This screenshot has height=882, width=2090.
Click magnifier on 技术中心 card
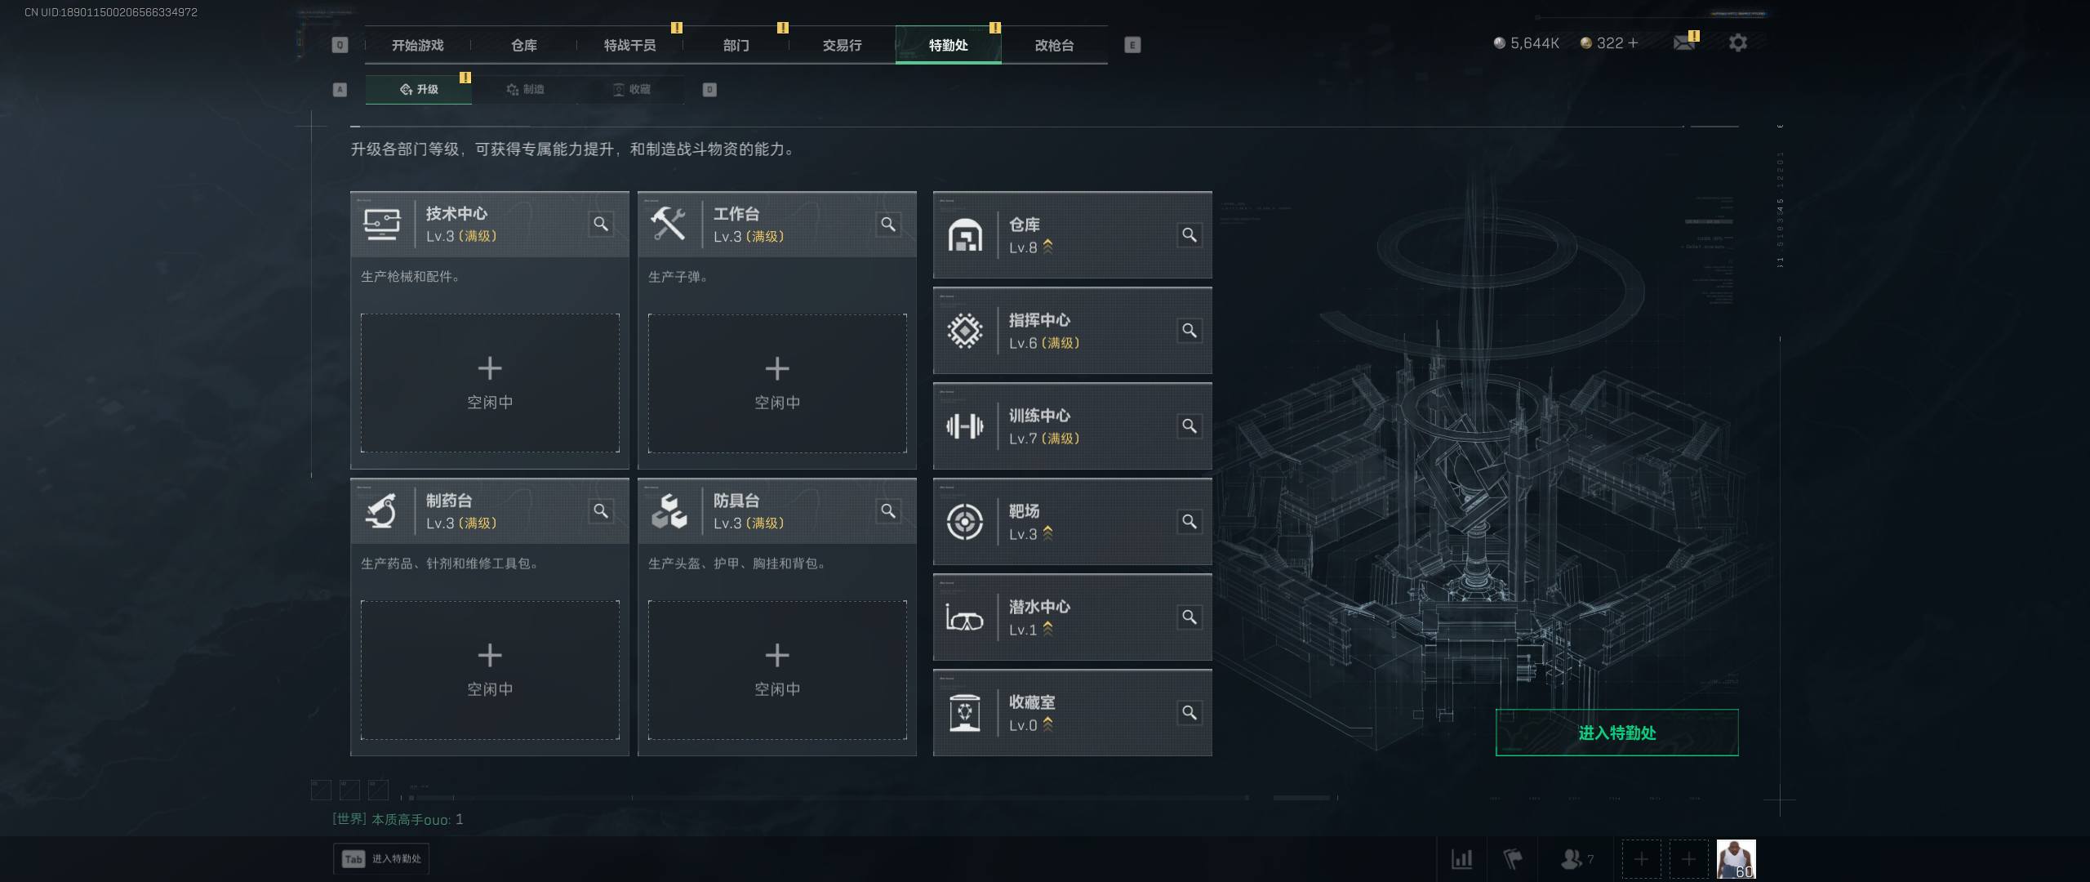click(x=601, y=224)
